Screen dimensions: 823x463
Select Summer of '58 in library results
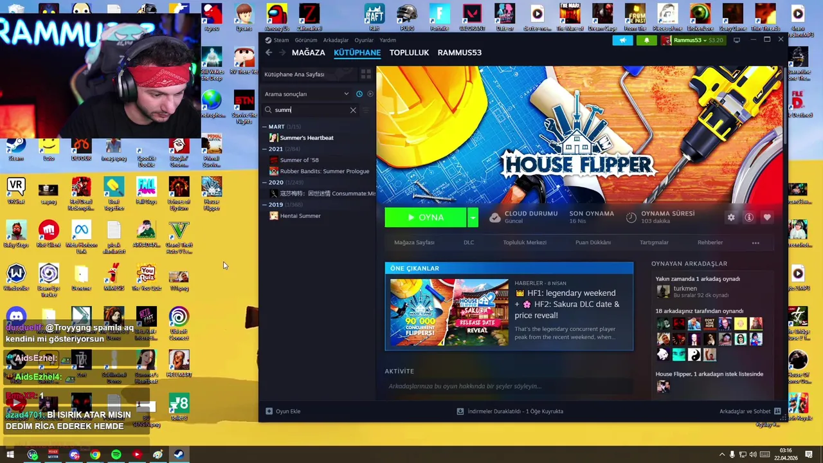(299, 160)
